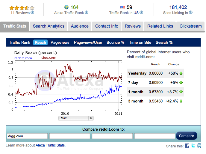Screen dimensions: 206x154
Task: Select the Traffic Rank chart metric
Action: pyautogui.click(x=19, y=42)
